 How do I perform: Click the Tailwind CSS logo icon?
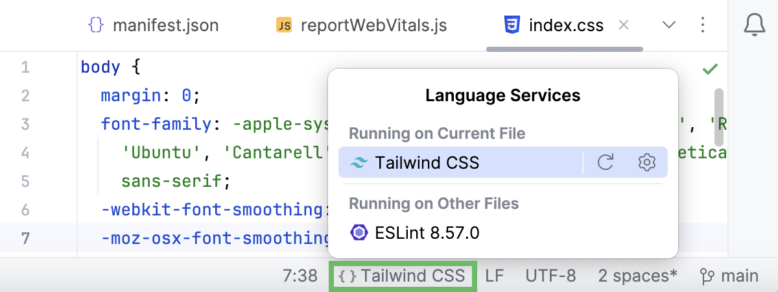[358, 163]
